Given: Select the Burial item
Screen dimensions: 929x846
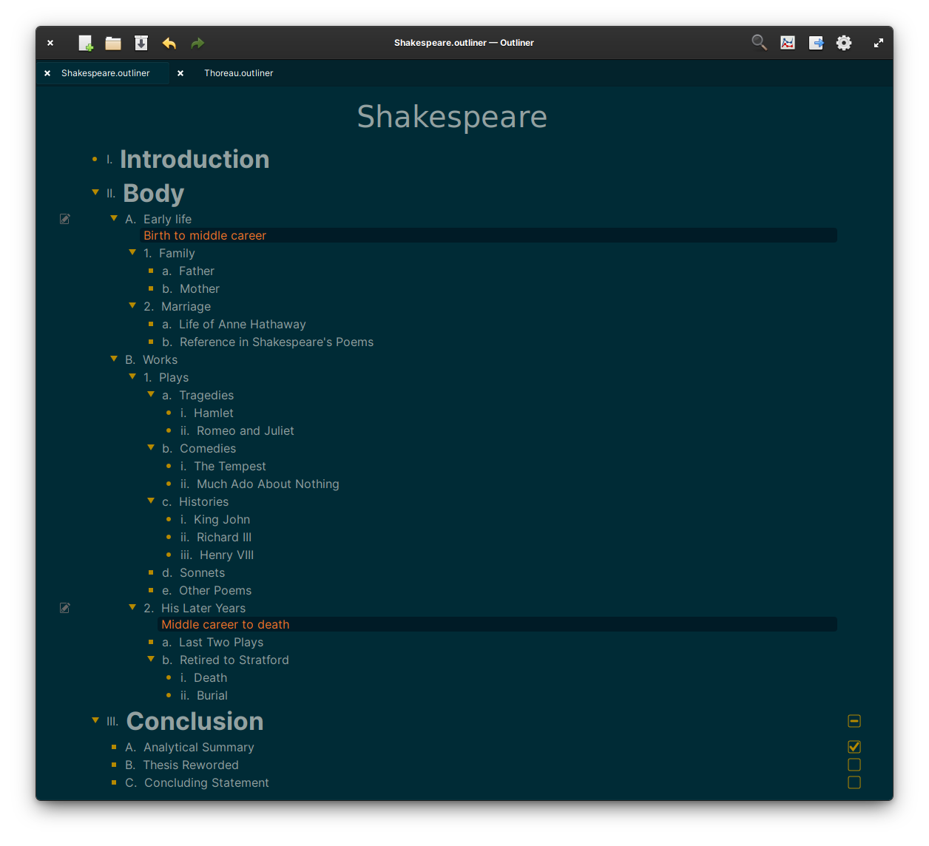Looking at the screenshot, I should coord(212,696).
